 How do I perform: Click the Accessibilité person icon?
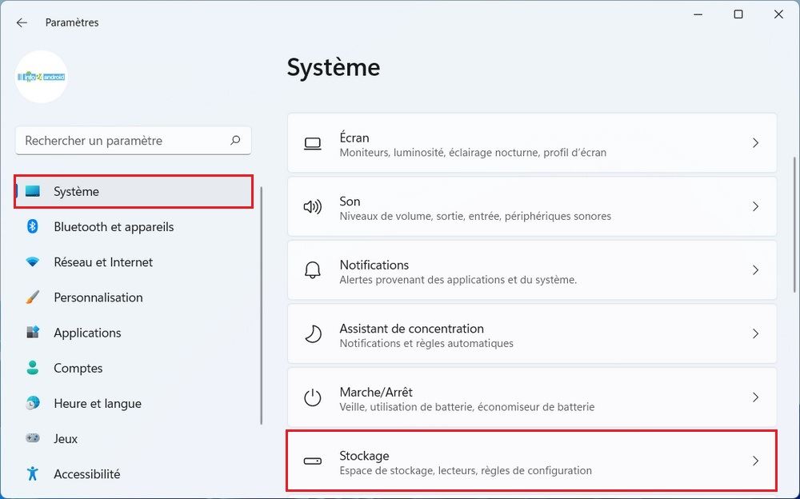[x=33, y=473]
